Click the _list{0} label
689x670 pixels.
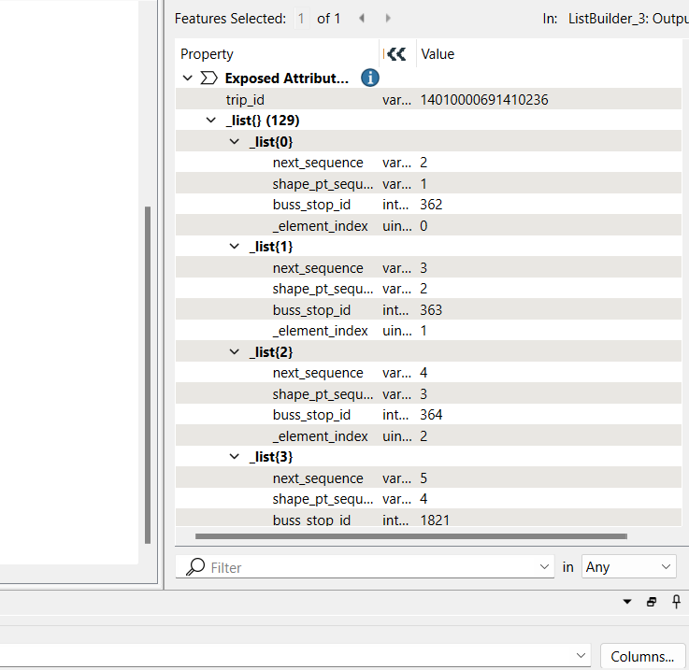[x=271, y=141]
